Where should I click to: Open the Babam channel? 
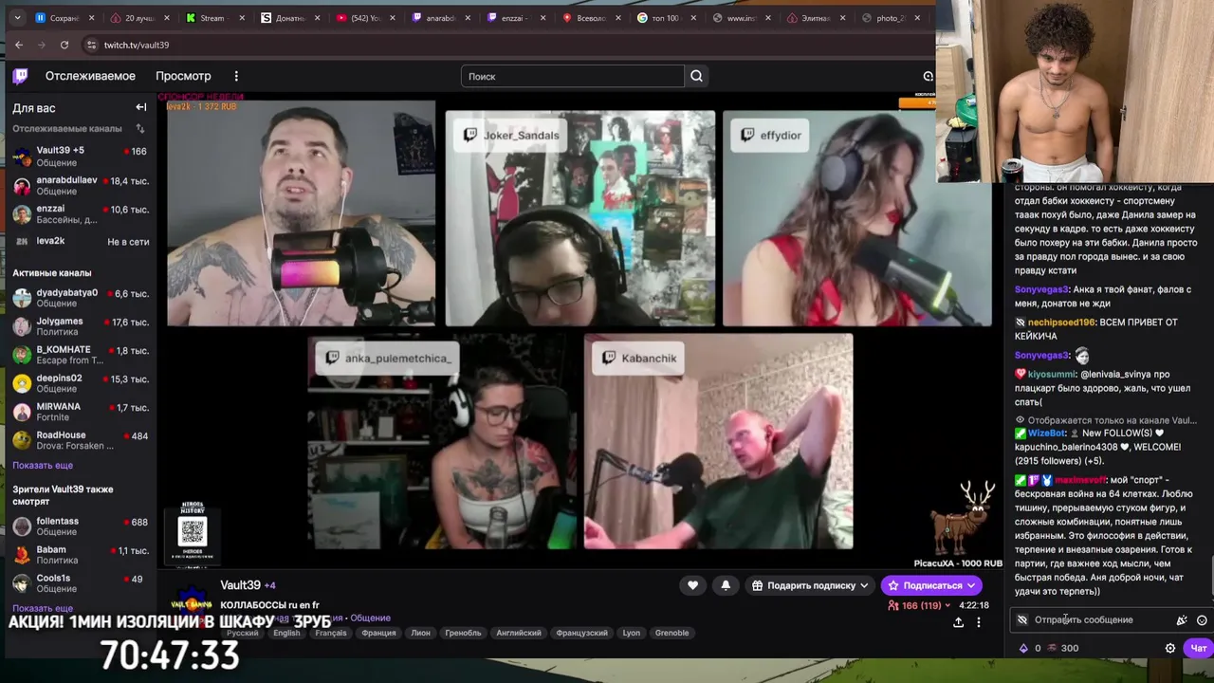pyautogui.click(x=81, y=555)
